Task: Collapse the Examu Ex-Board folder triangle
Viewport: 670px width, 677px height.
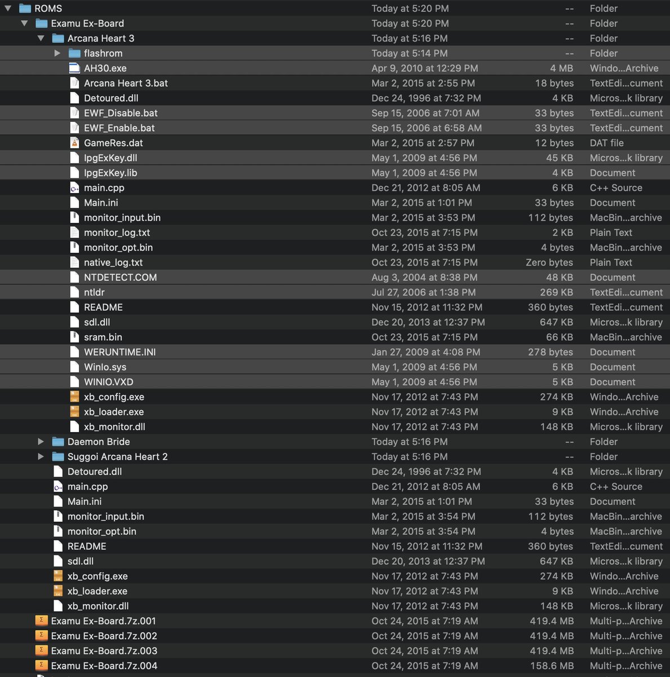Action: pos(24,23)
